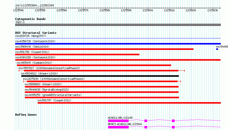
Task: Click the 132560k ruler tick label
Action: pos(148,10)
